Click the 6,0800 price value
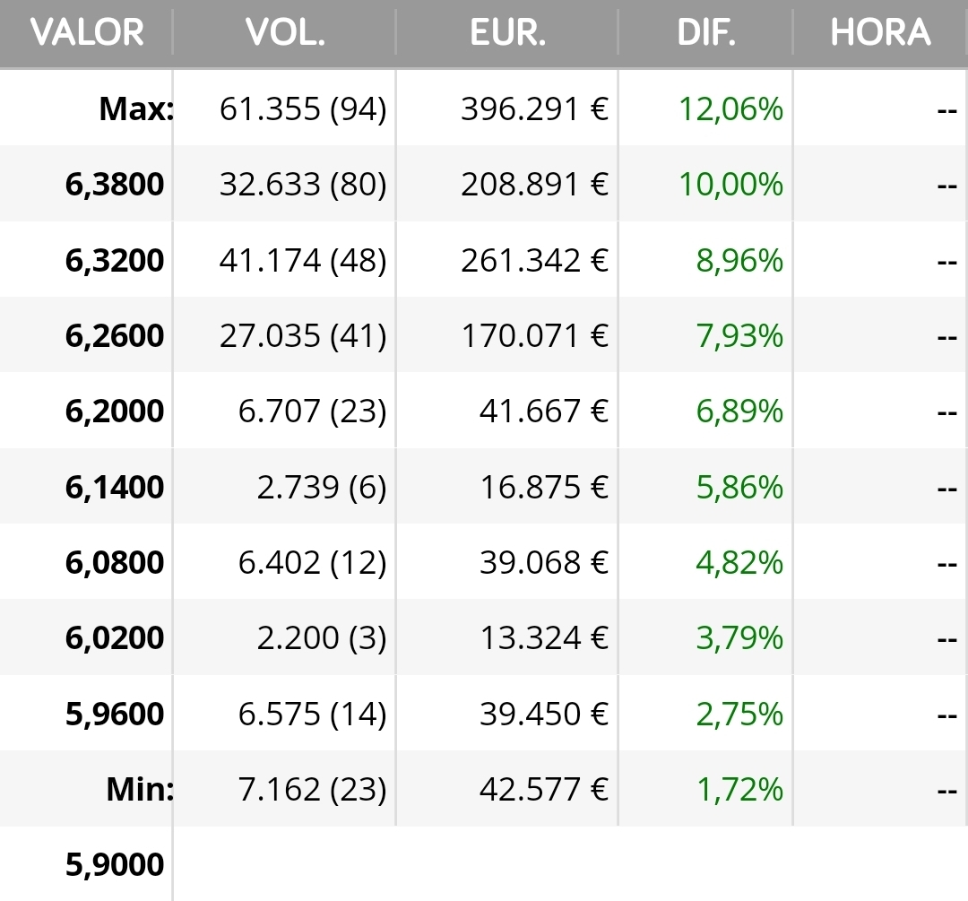Viewport: 968px width, 901px height. [115, 563]
